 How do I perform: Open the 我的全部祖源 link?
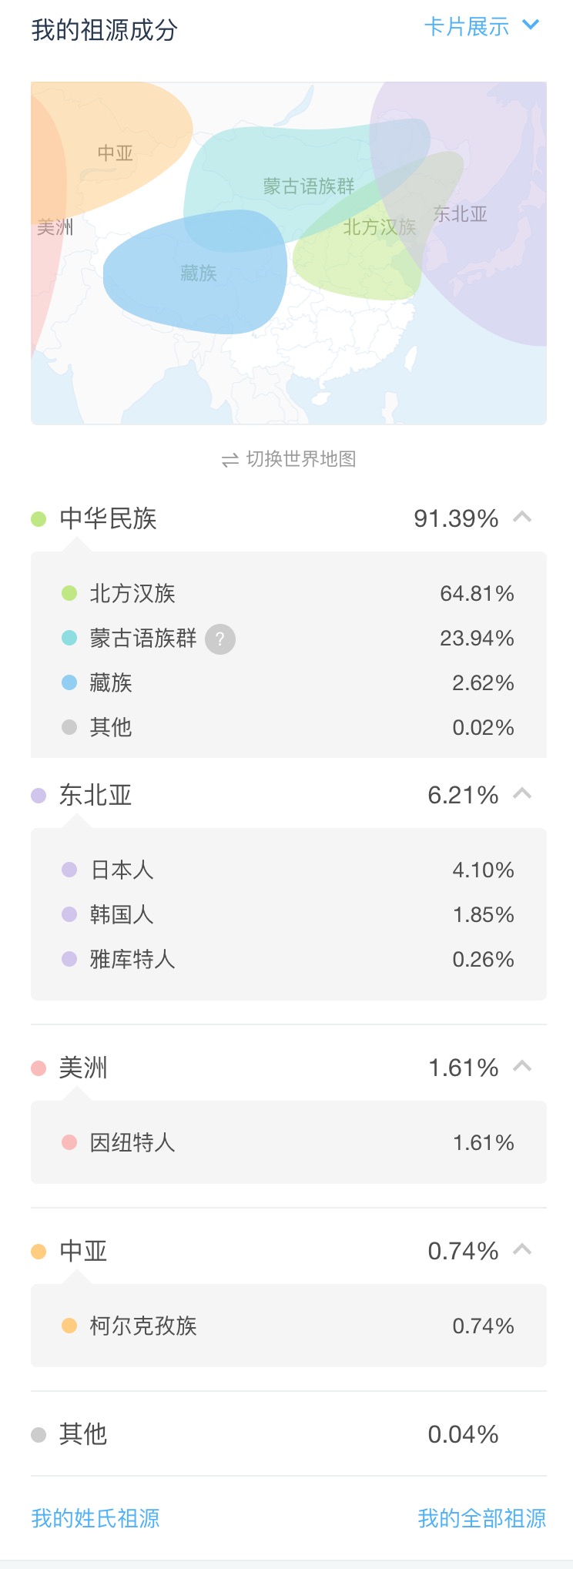[482, 1518]
